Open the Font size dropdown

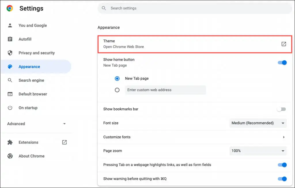point(258,123)
